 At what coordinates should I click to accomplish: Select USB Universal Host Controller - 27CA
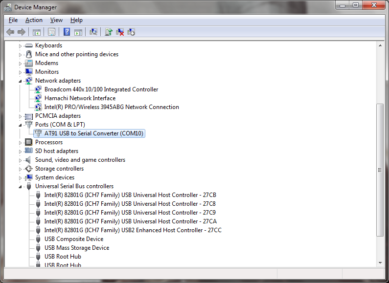click(x=131, y=221)
